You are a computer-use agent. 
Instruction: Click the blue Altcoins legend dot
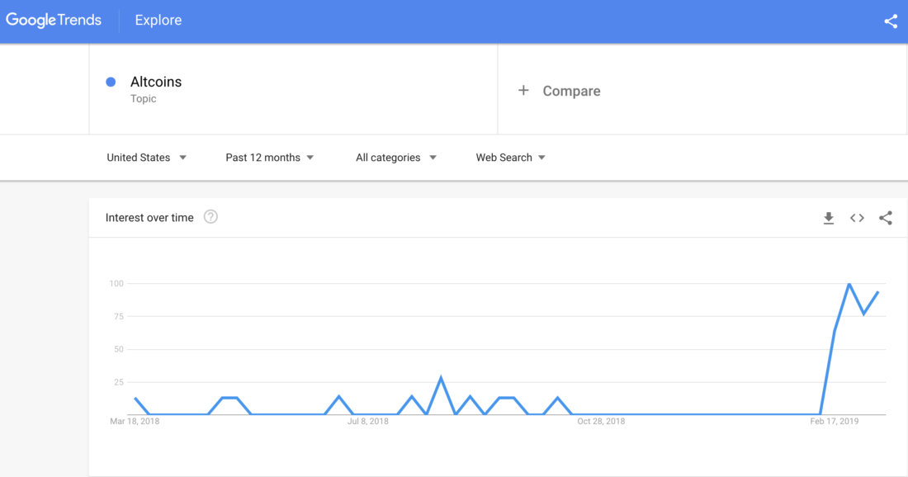[x=110, y=81]
